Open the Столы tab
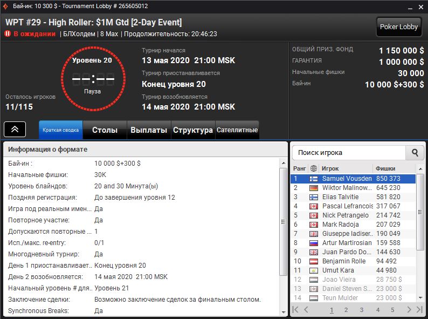The width and height of the screenshot is (428, 319). point(105,130)
